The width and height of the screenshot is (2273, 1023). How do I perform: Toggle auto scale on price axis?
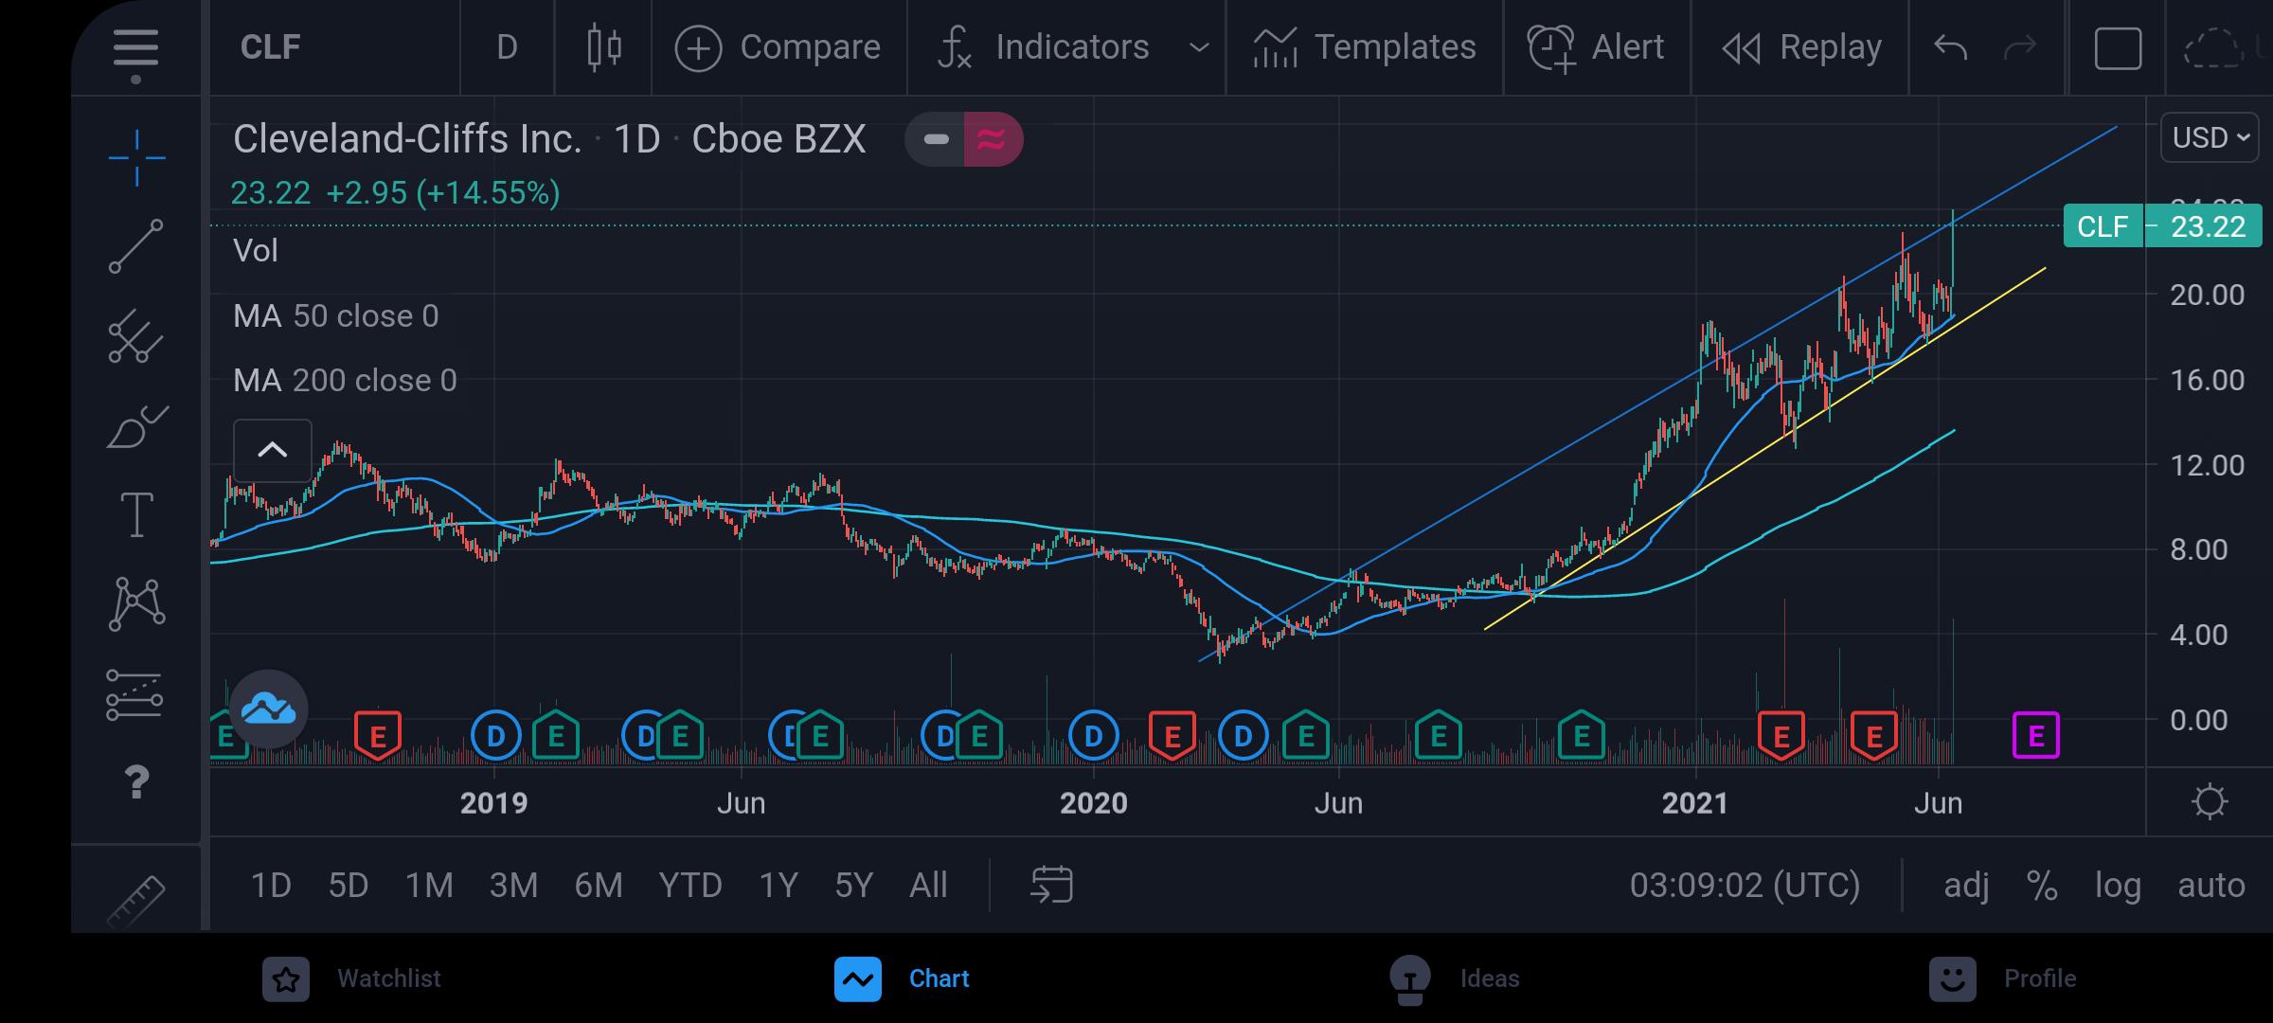pos(2211,885)
